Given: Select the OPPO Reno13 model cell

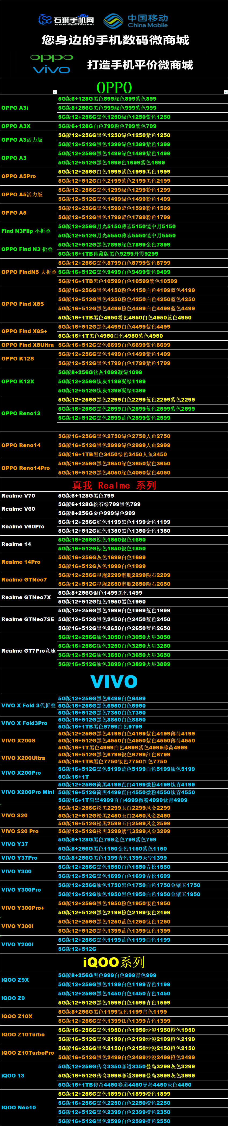Looking at the screenshot, I should [x=29, y=414].
